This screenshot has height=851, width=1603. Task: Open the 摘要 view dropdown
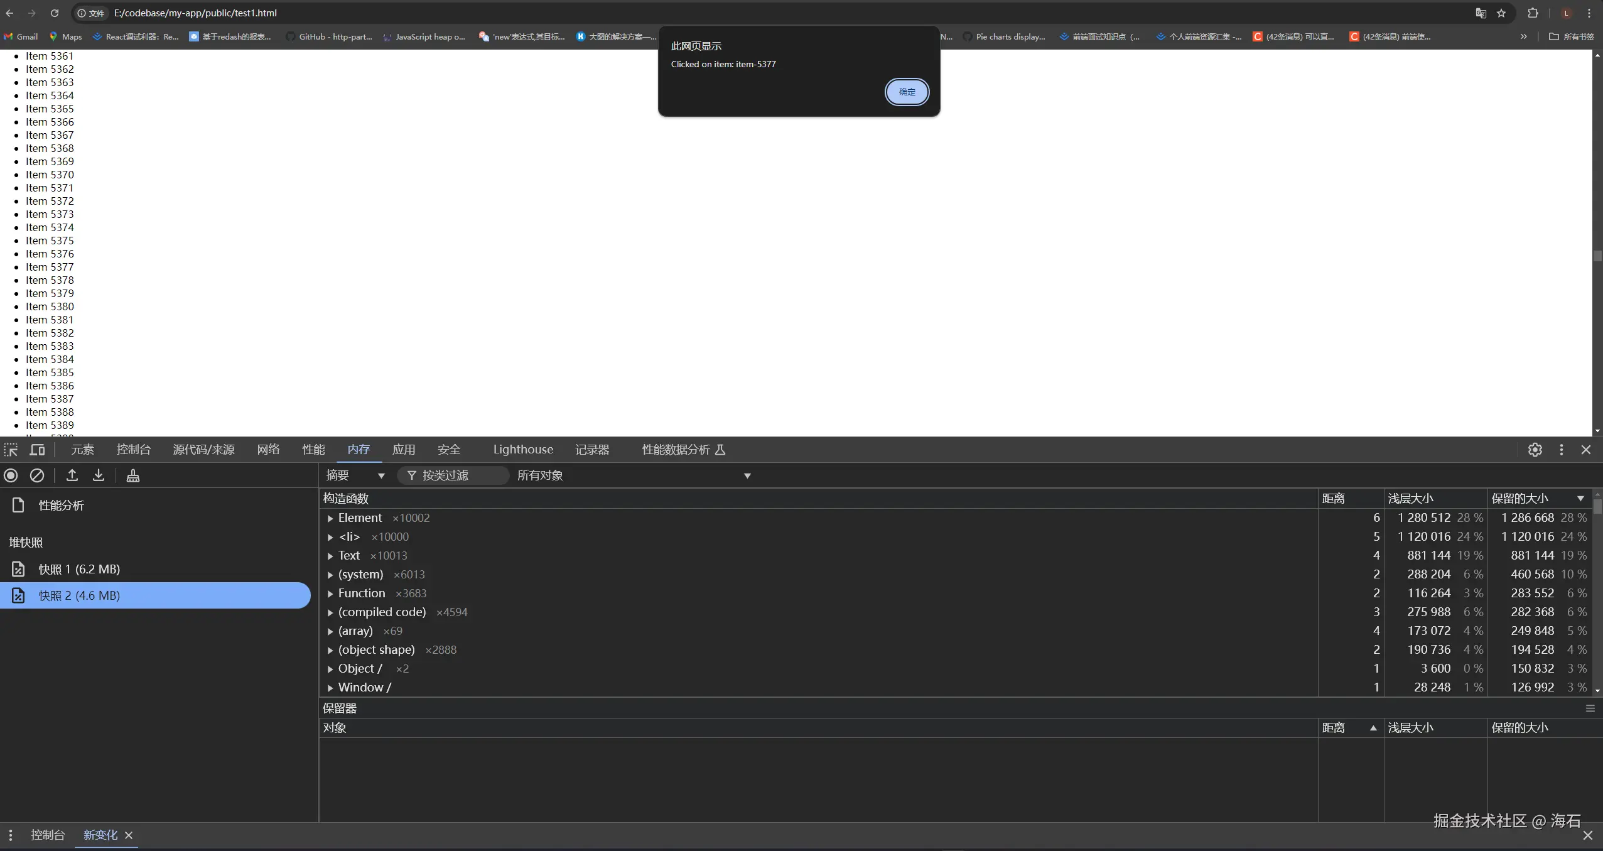click(355, 475)
